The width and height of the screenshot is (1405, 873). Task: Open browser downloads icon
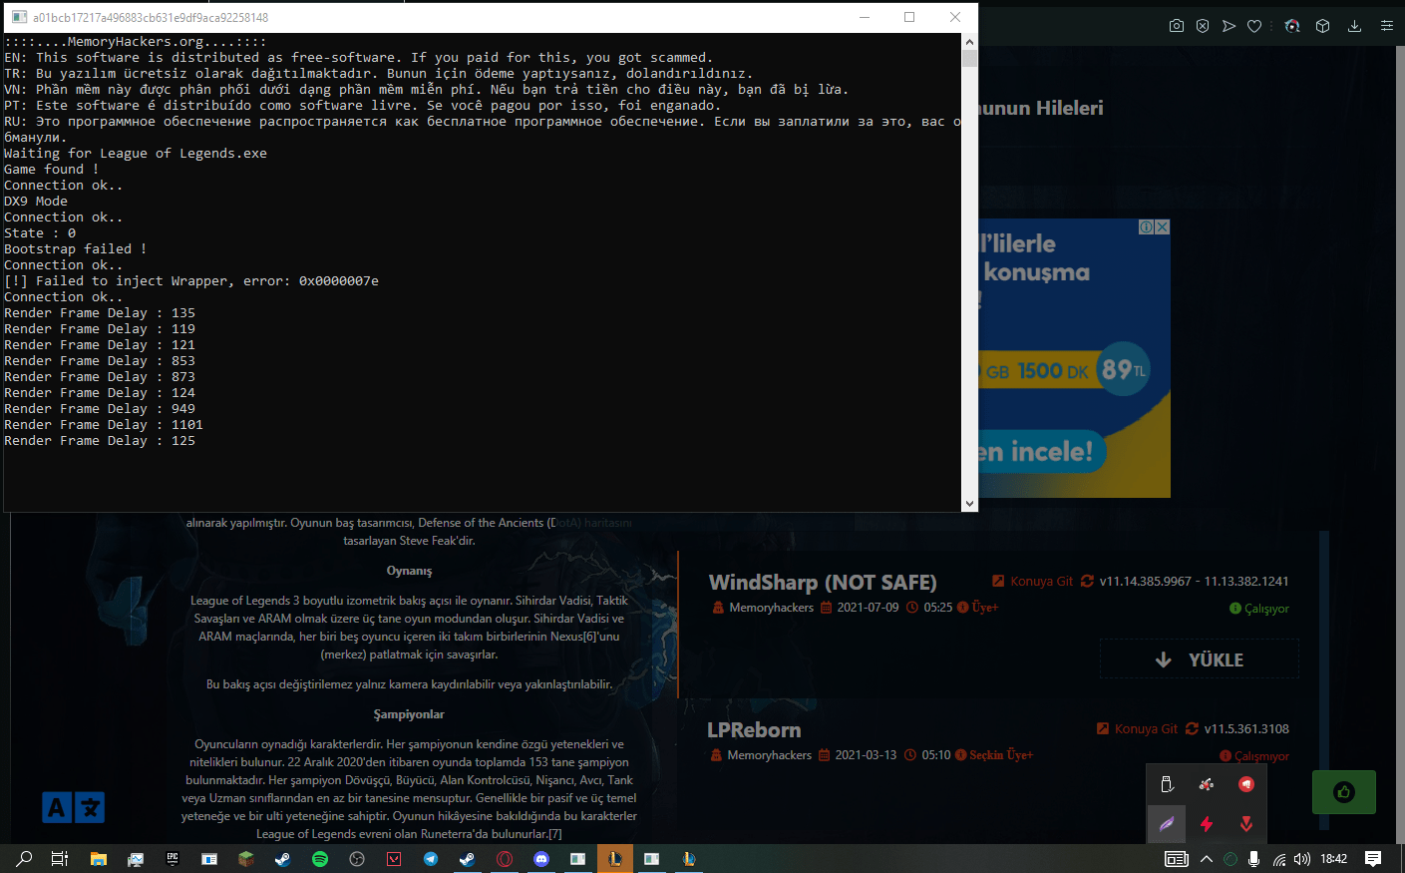[x=1354, y=26]
